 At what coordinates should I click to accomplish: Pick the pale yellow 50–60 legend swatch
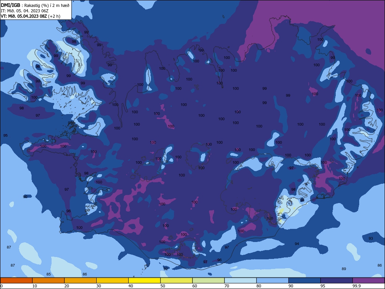[x=176, y=281]
